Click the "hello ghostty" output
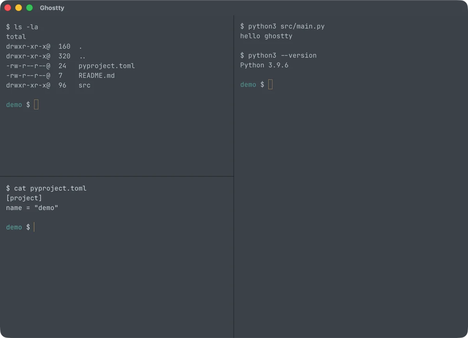Screen dimensions: 468x338 click(266, 36)
